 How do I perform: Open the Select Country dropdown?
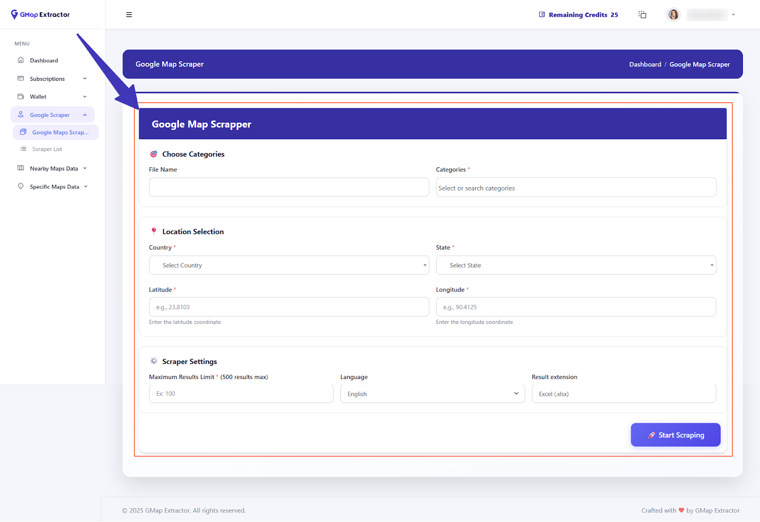pyautogui.click(x=289, y=265)
